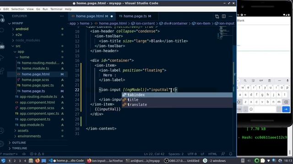Collapse the app folder
This screenshot has height=164, width=293.
click(21, 51)
